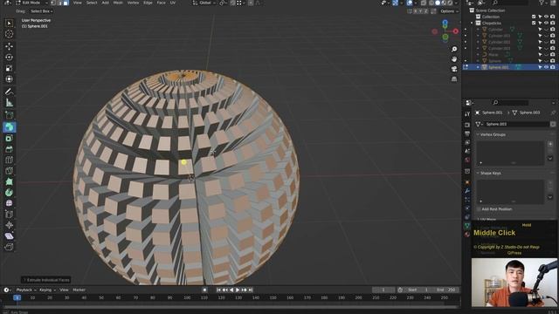This screenshot has height=314, width=559.
Task: Select Sphere.001 in the outliner
Action: (x=498, y=67)
